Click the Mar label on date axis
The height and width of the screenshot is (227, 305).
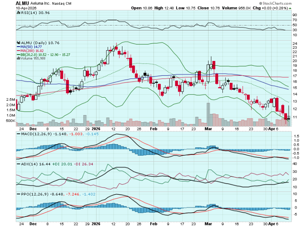click(x=207, y=129)
